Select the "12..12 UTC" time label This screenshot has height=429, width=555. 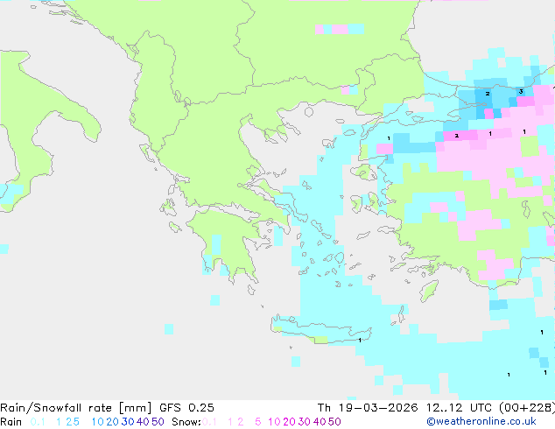459,408
